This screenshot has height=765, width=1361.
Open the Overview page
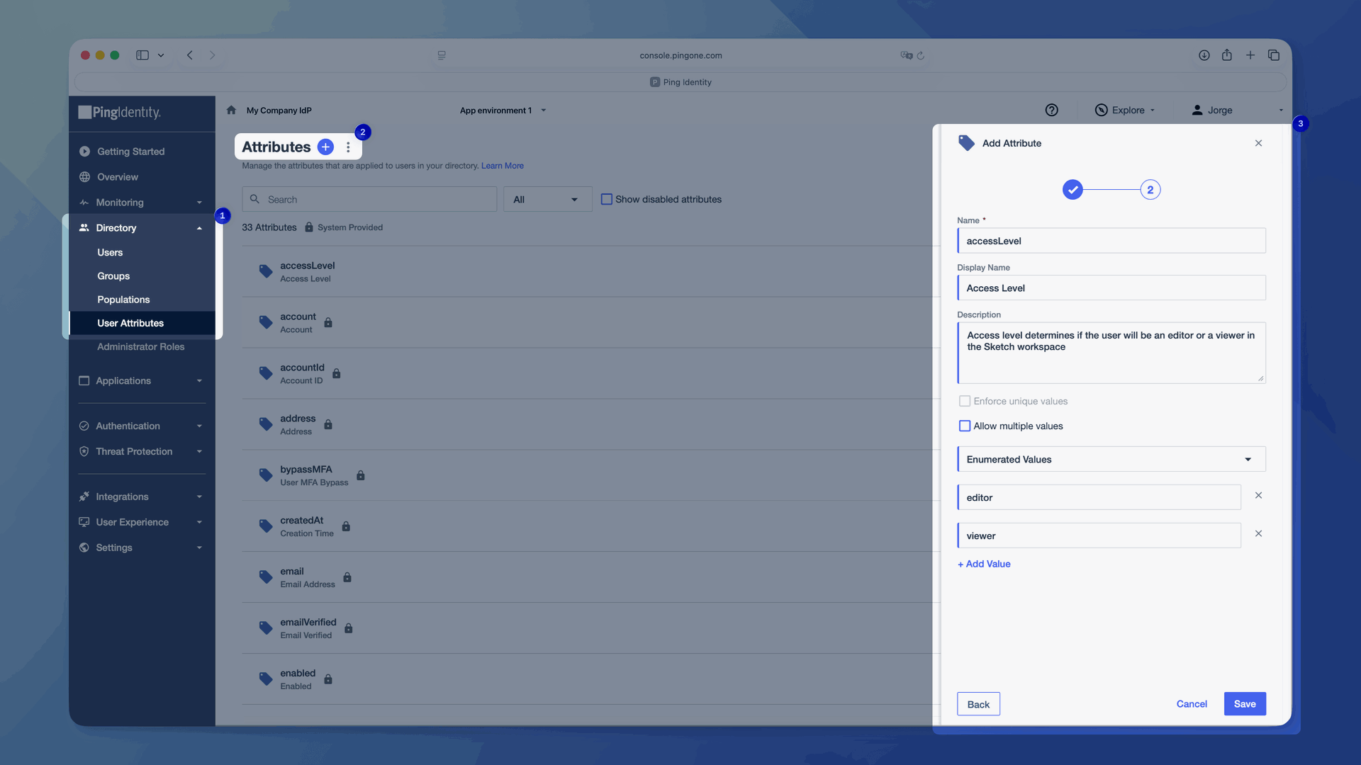click(142, 176)
